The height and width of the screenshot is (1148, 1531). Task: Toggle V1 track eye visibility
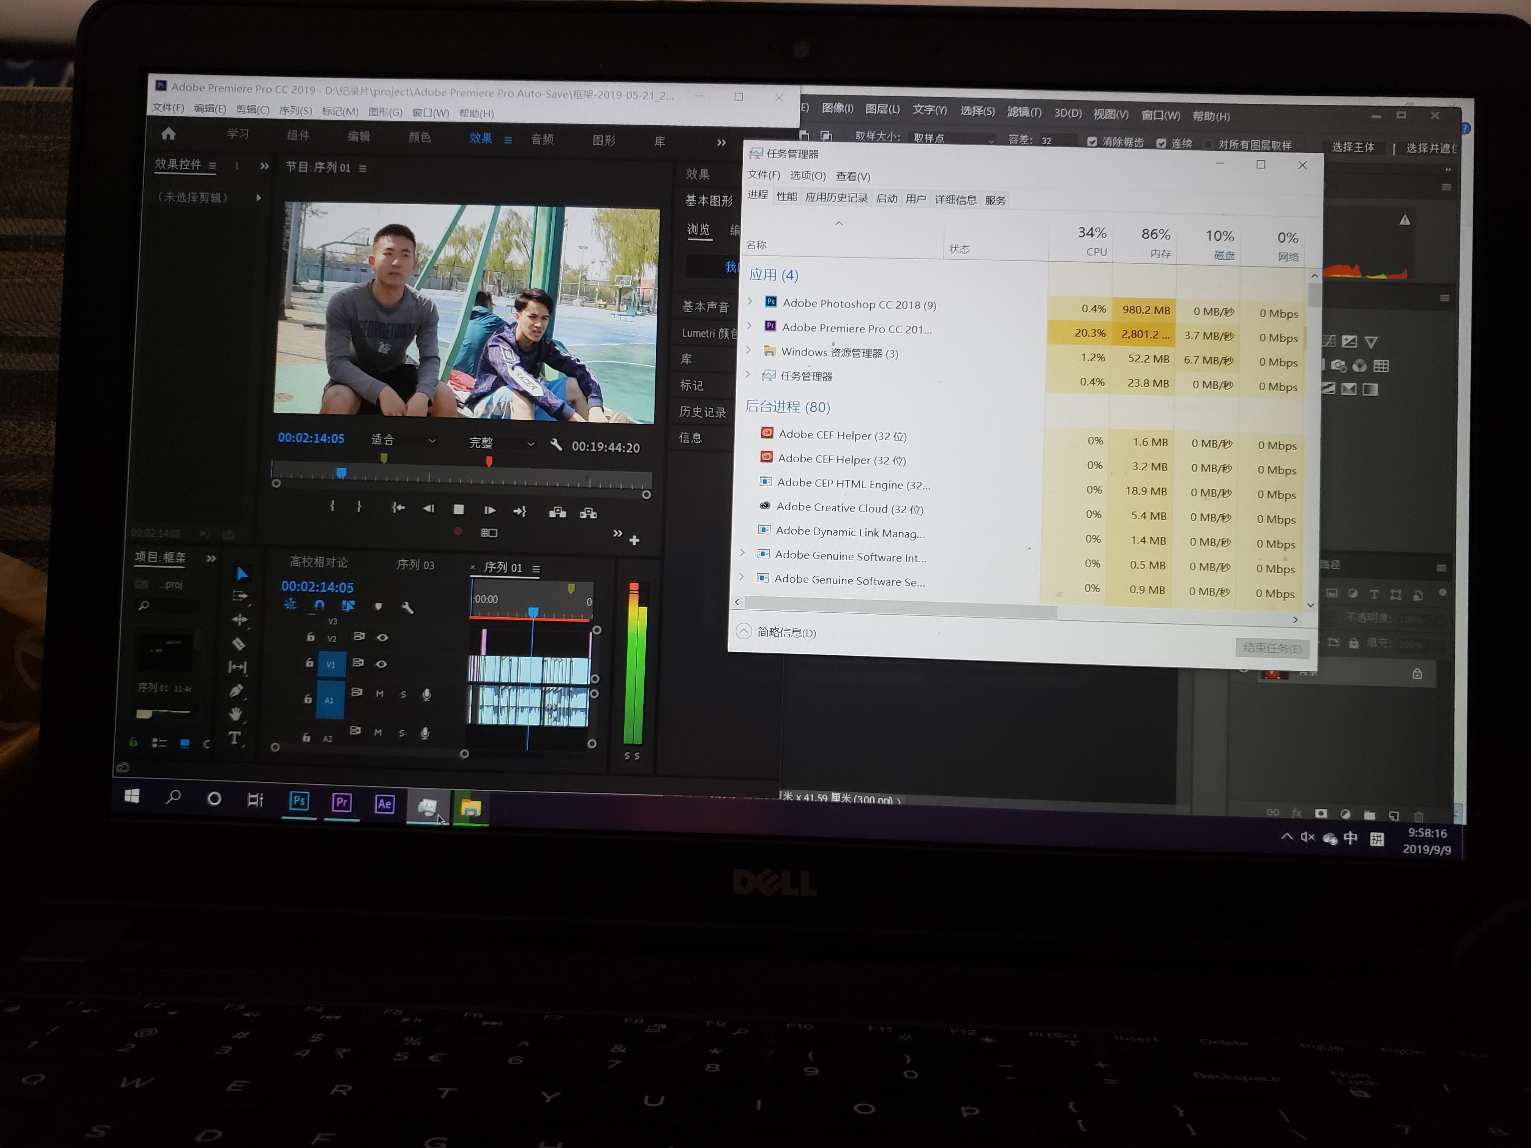[381, 664]
